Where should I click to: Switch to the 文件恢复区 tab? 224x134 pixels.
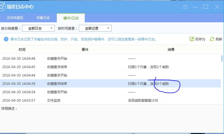(15, 18)
